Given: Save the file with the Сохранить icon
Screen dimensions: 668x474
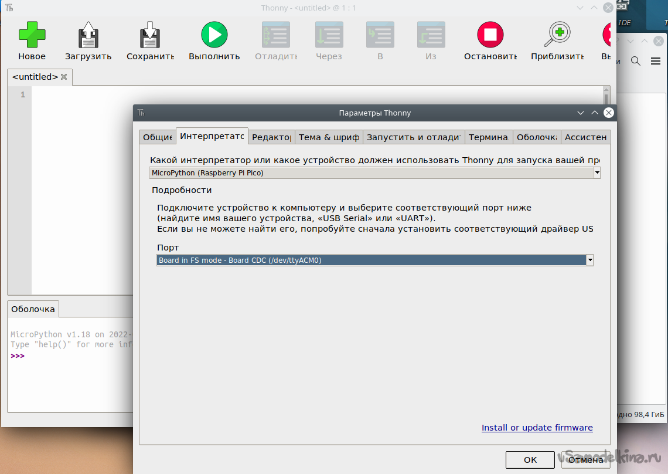Looking at the screenshot, I should (150, 35).
